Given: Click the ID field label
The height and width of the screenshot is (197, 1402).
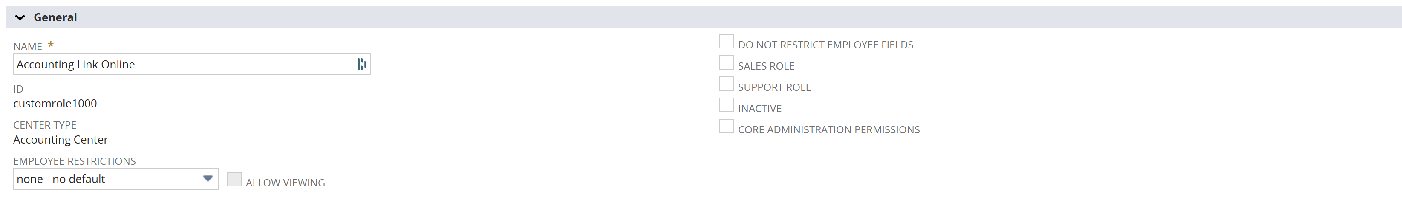Looking at the screenshot, I should point(18,89).
